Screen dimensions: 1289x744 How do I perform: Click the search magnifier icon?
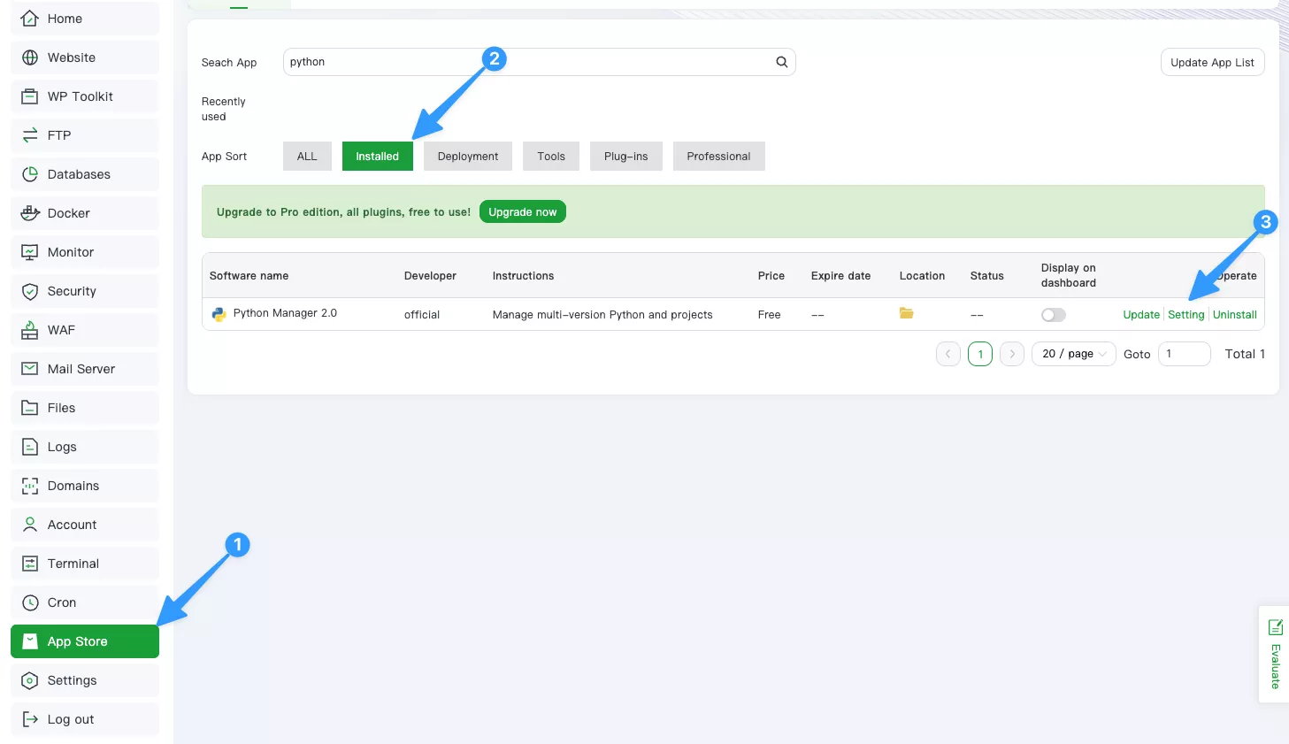coord(781,62)
